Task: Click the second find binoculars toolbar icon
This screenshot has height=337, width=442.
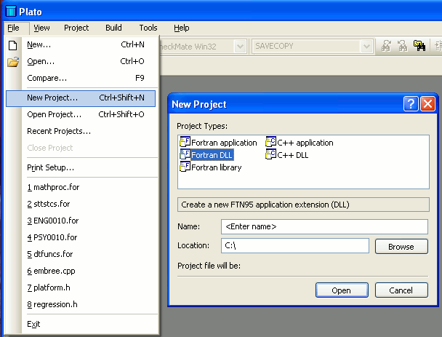Action: point(403,46)
